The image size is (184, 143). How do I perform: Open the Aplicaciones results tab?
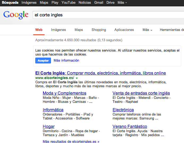pyautogui.click(x=124, y=30)
